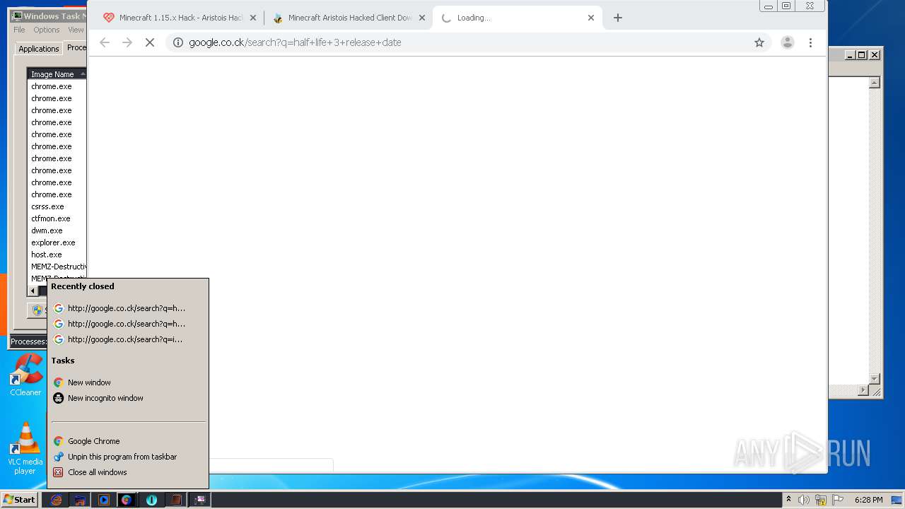Bookmark this page with the star icon
The image size is (905, 509).
pyautogui.click(x=759, y=42)
